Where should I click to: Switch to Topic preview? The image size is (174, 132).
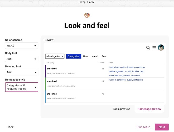[x=121, y=109]
